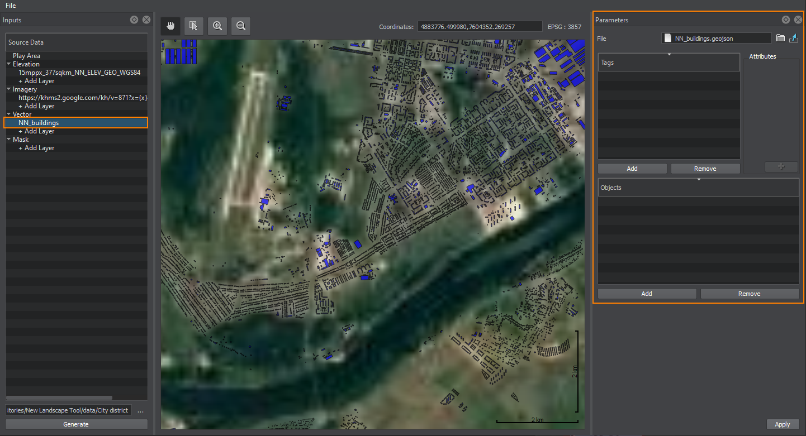The height and width of the screenshot is (436, 806).
Task: Collapse the Vector tree group
Action: point(9,114)
